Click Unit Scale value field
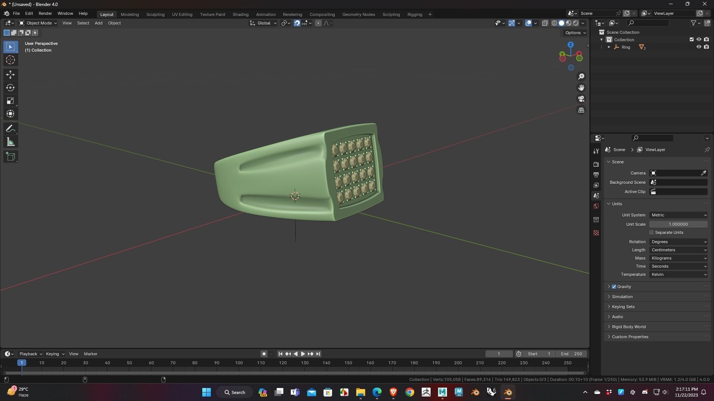This screenshot has width=714, height=401. click(x=678, y=224)
